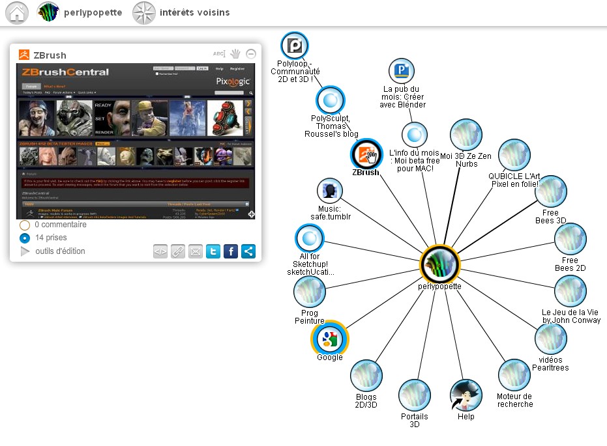This screenshot has height=446, width=607.
Task: Select the intérêts voisins header label
Action: point(195,12)
